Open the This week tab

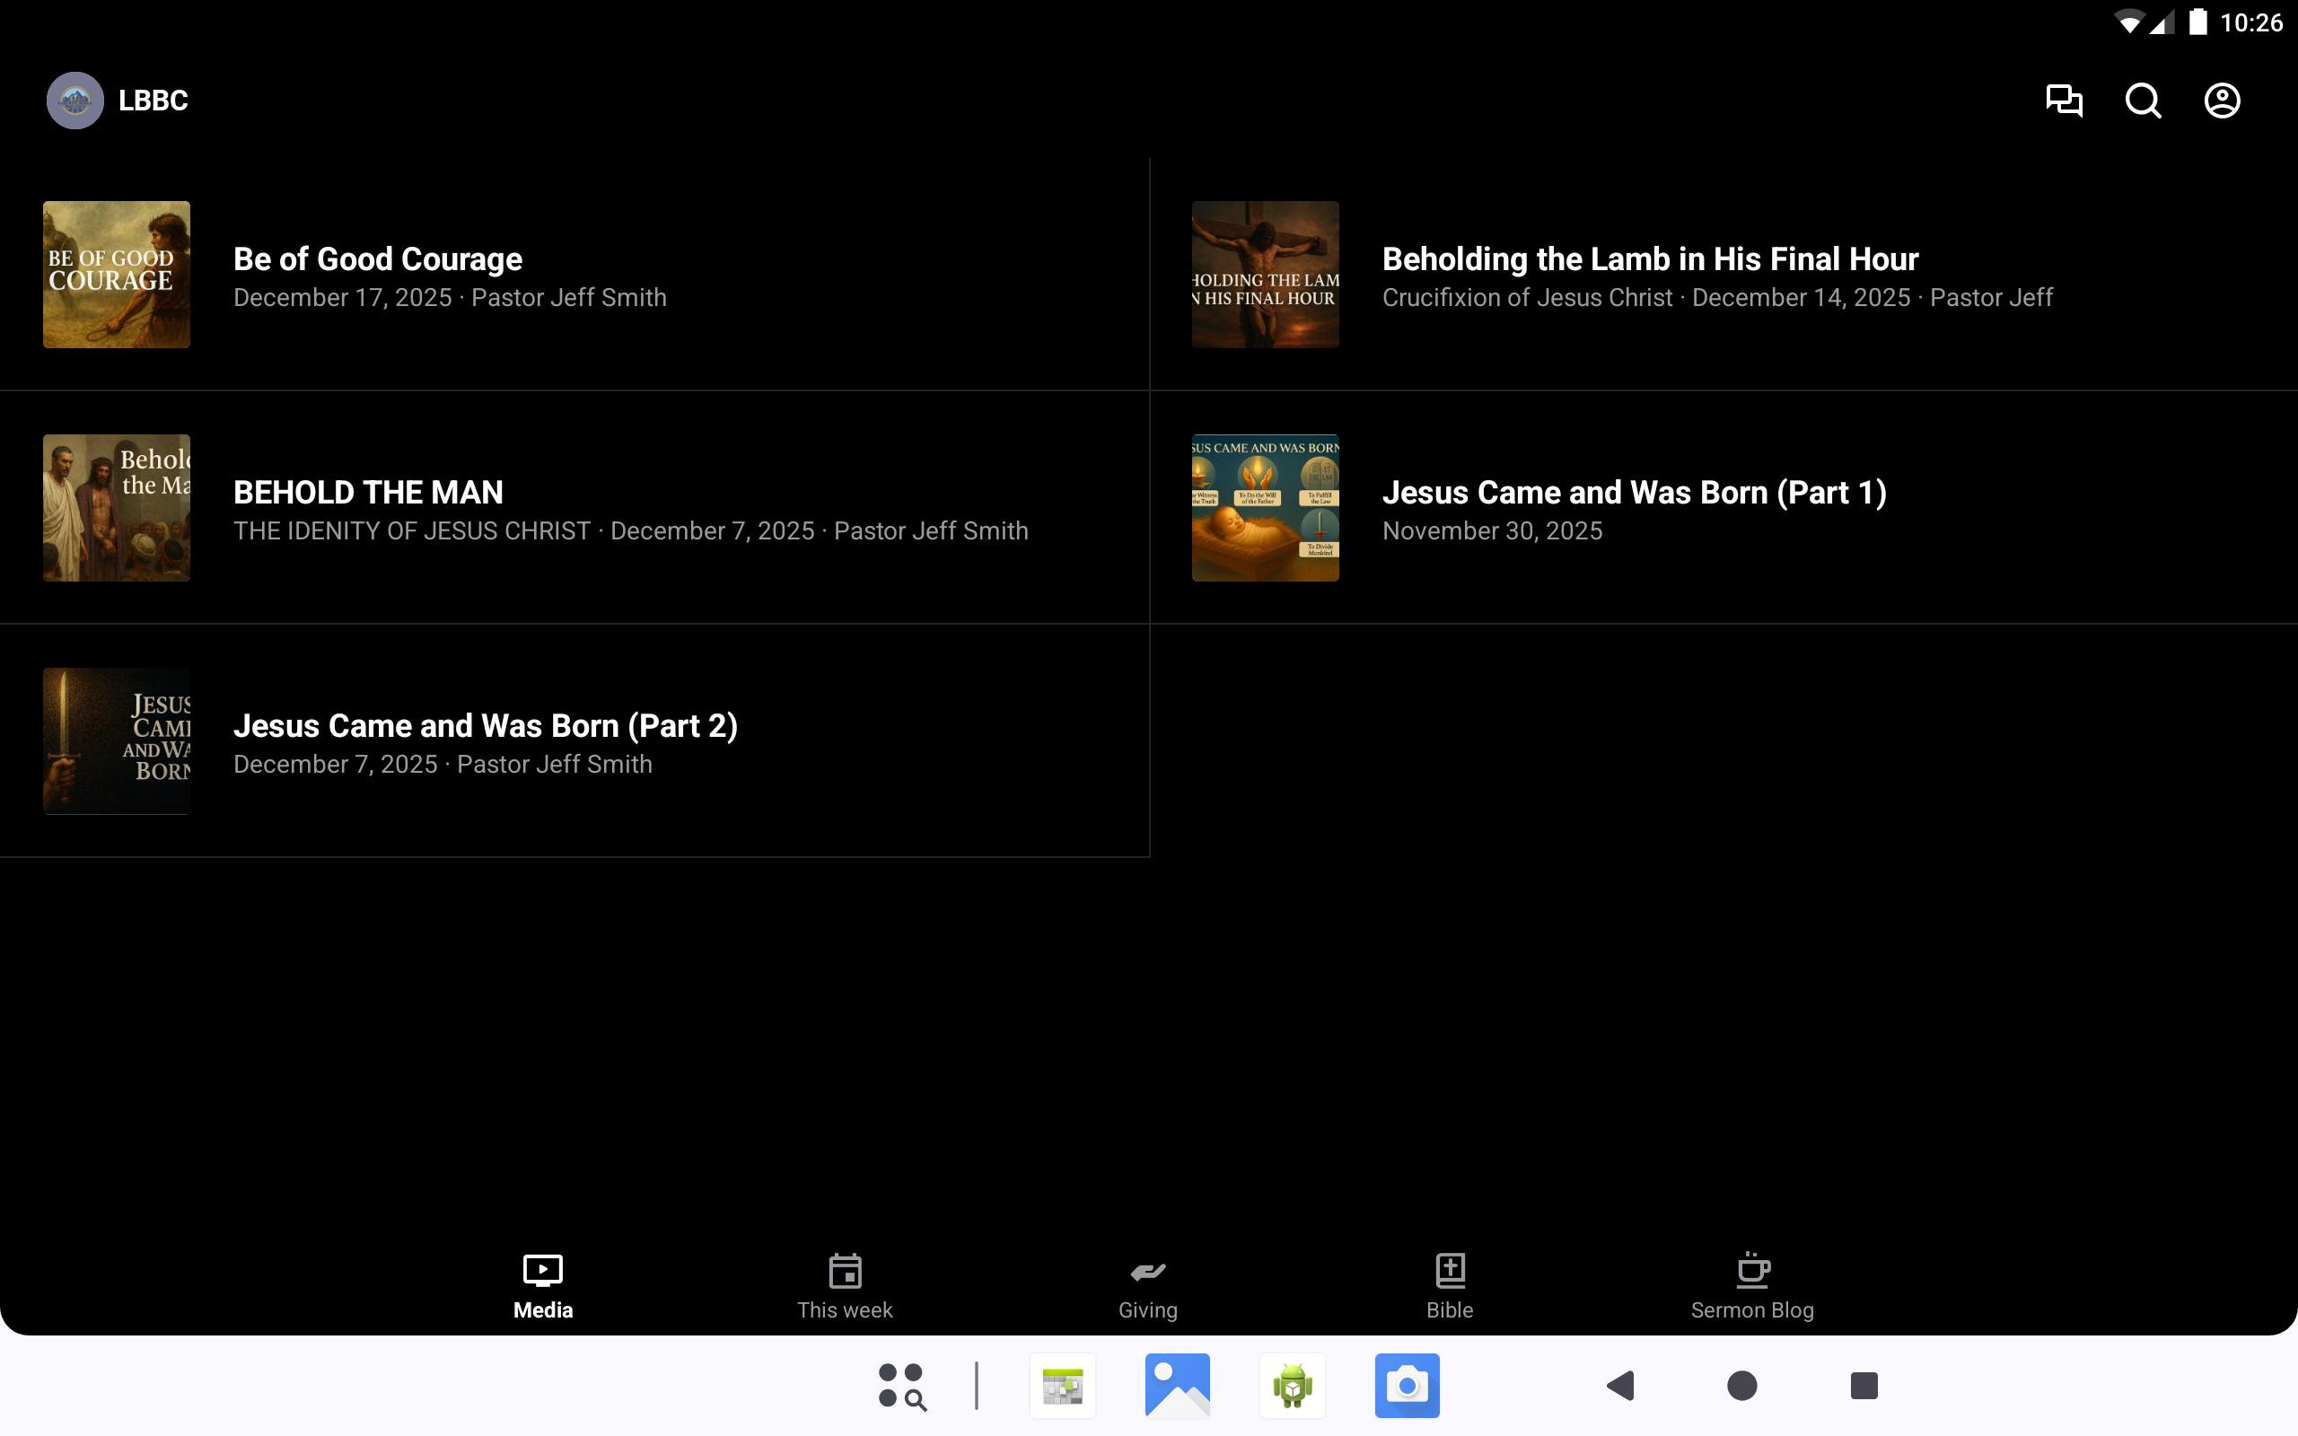844,1286
